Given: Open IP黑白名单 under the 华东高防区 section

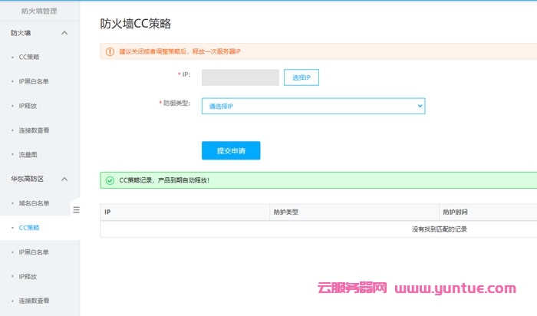Looking at the screenshot, I should 34,252.
